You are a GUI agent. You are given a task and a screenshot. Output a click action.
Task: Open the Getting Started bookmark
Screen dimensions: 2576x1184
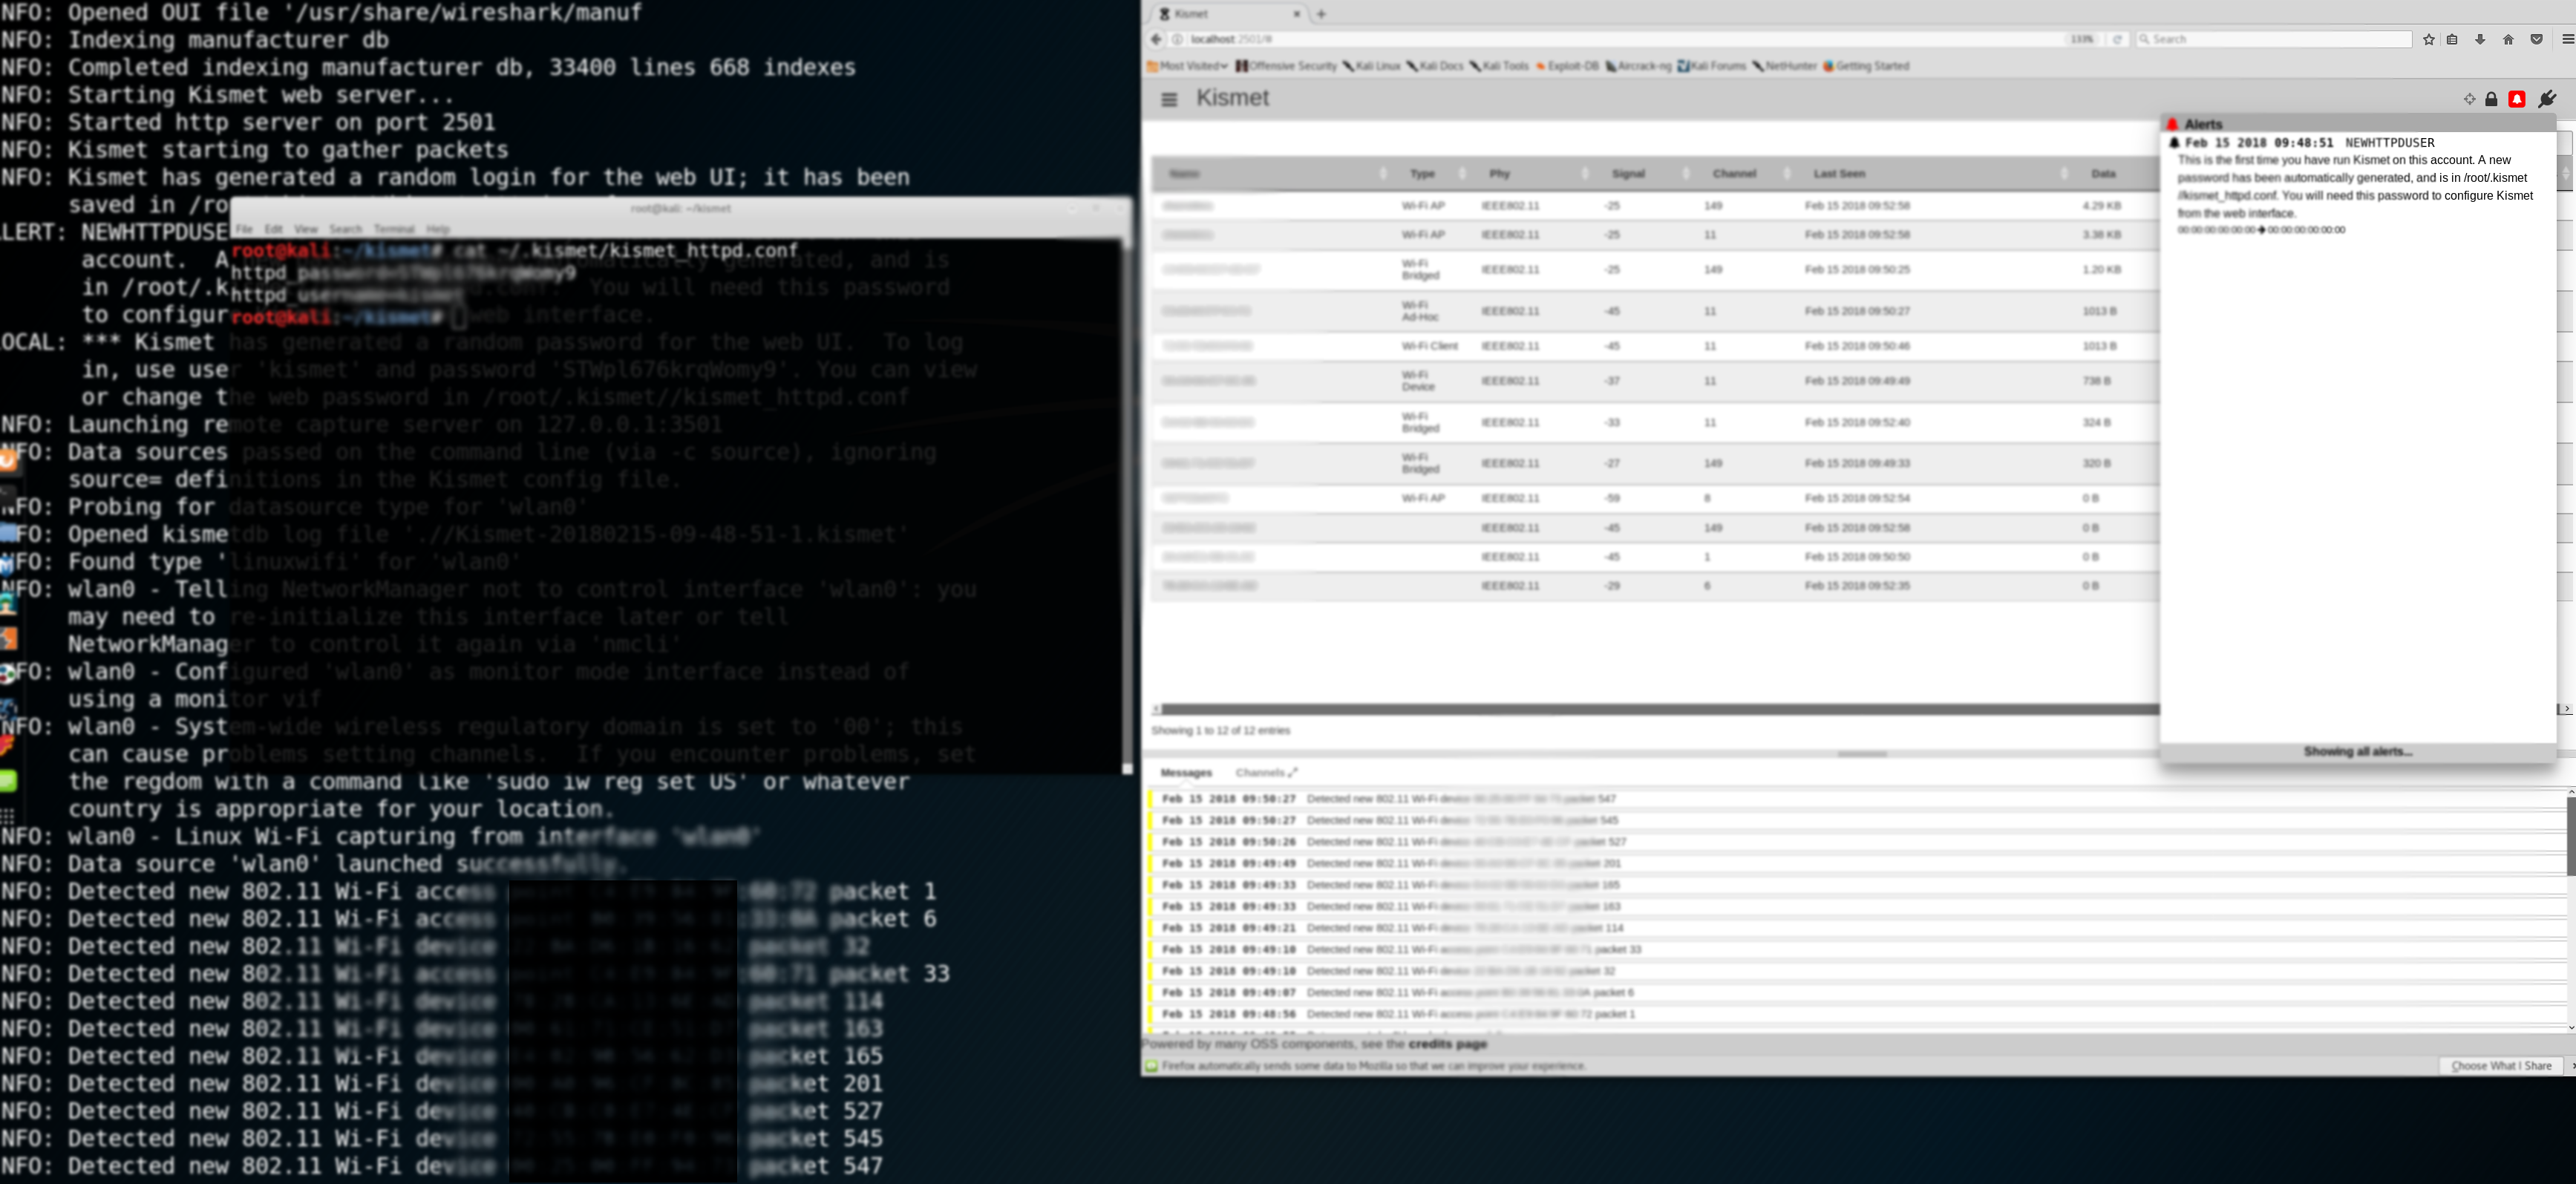point(1866,66)
